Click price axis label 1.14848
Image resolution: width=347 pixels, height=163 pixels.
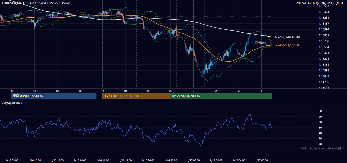324,76
